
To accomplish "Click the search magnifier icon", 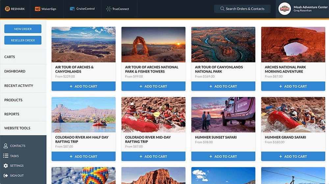I will 222,9.
